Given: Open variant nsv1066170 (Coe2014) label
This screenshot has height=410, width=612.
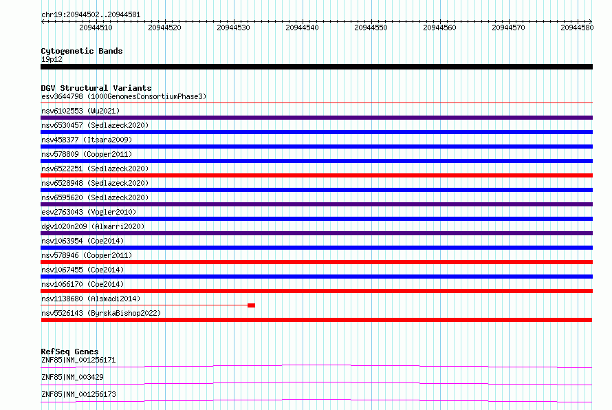Looking at the screenshot, I should pos(83,284).
